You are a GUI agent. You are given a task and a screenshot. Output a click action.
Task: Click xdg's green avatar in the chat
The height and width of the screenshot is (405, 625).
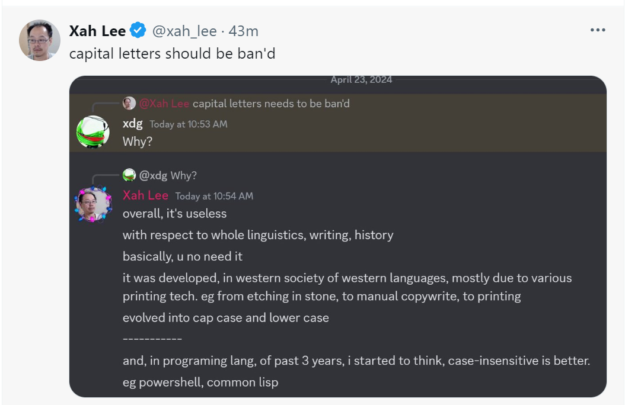93,131
